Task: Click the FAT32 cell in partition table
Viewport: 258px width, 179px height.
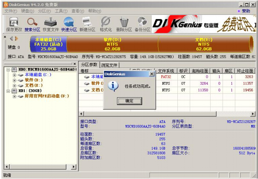Action: pyautogui.click(x=166, y=77)
